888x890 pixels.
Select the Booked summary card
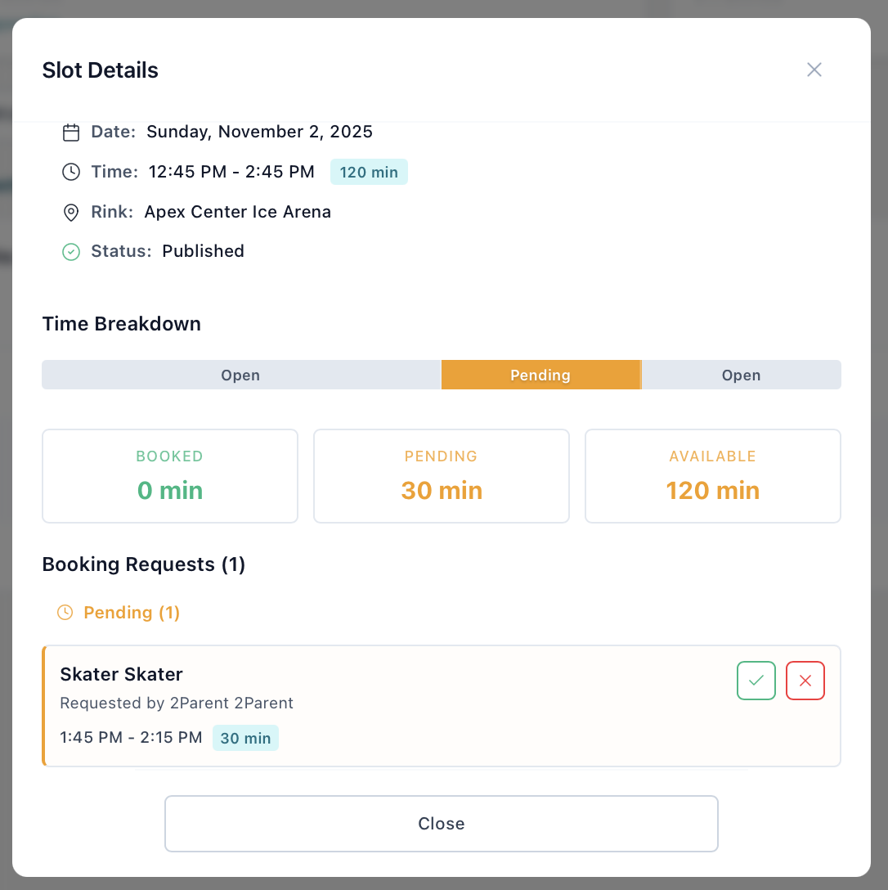[169, 476]
